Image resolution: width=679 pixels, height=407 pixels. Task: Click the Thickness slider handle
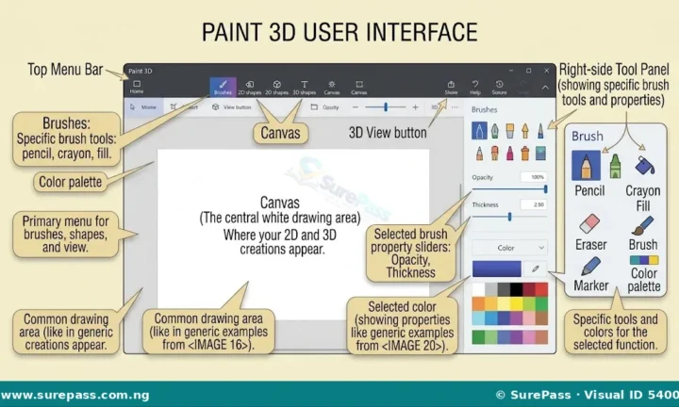tap(509, 217)
